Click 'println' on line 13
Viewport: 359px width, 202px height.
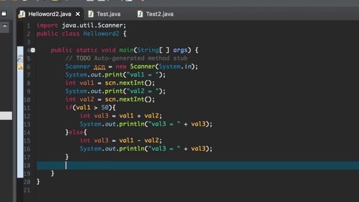pos(132,124)
